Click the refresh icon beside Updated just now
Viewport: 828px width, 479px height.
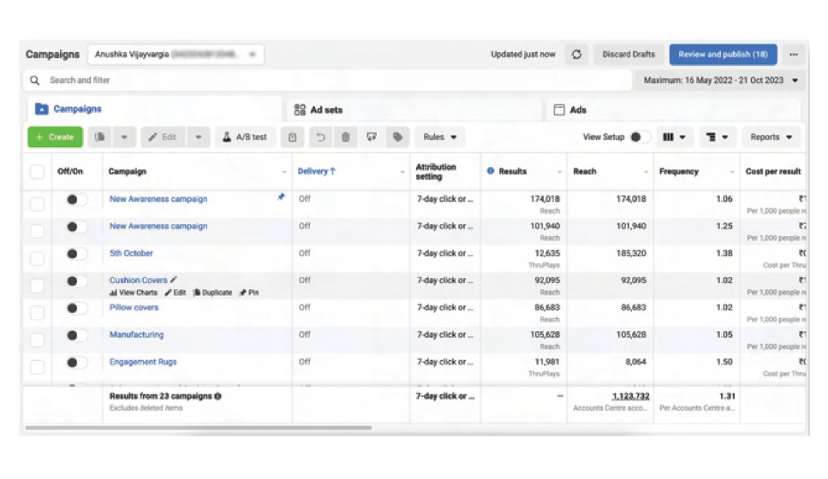click(x=576, y=55)
